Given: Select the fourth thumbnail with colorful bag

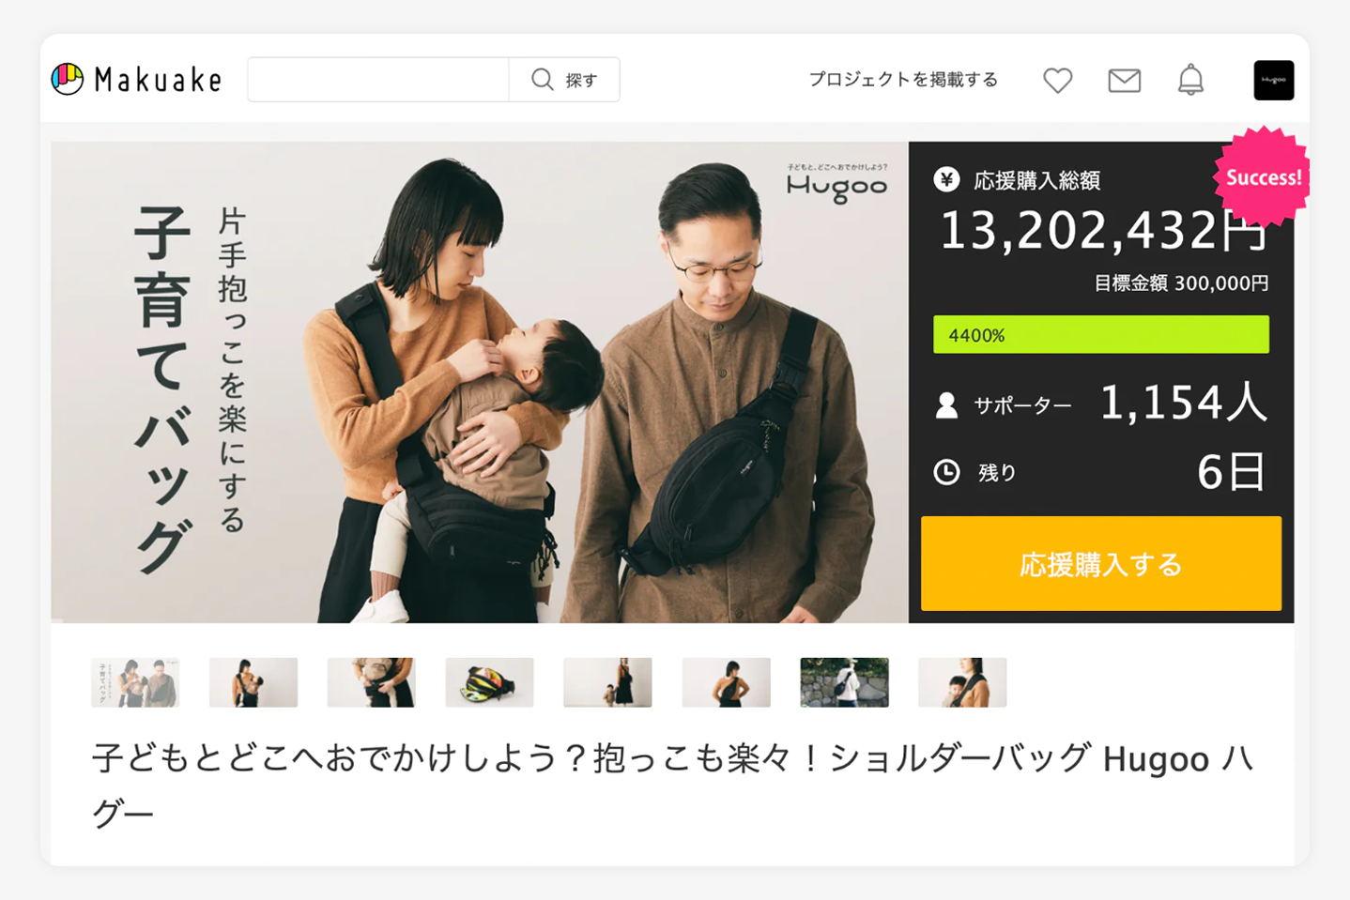Looking at the screenshot, I should (x=490, y=682).
